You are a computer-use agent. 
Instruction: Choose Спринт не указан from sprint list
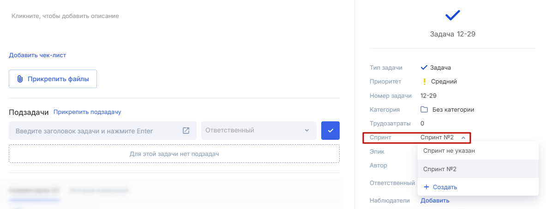[449, 150]
